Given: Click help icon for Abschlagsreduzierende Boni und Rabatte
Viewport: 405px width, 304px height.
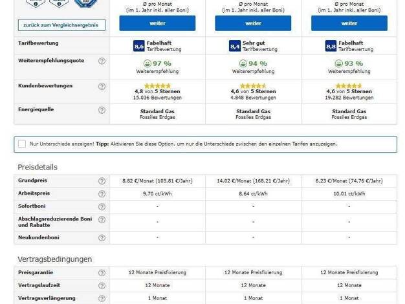Looking at the screenshot, I should (102, 223).
